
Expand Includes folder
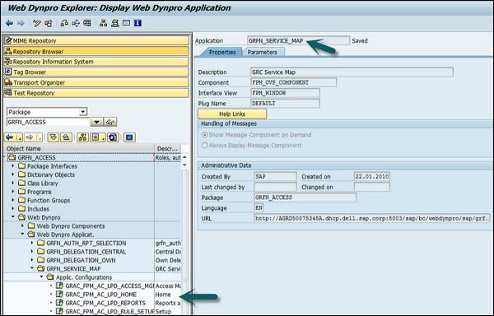coord(13,208)
